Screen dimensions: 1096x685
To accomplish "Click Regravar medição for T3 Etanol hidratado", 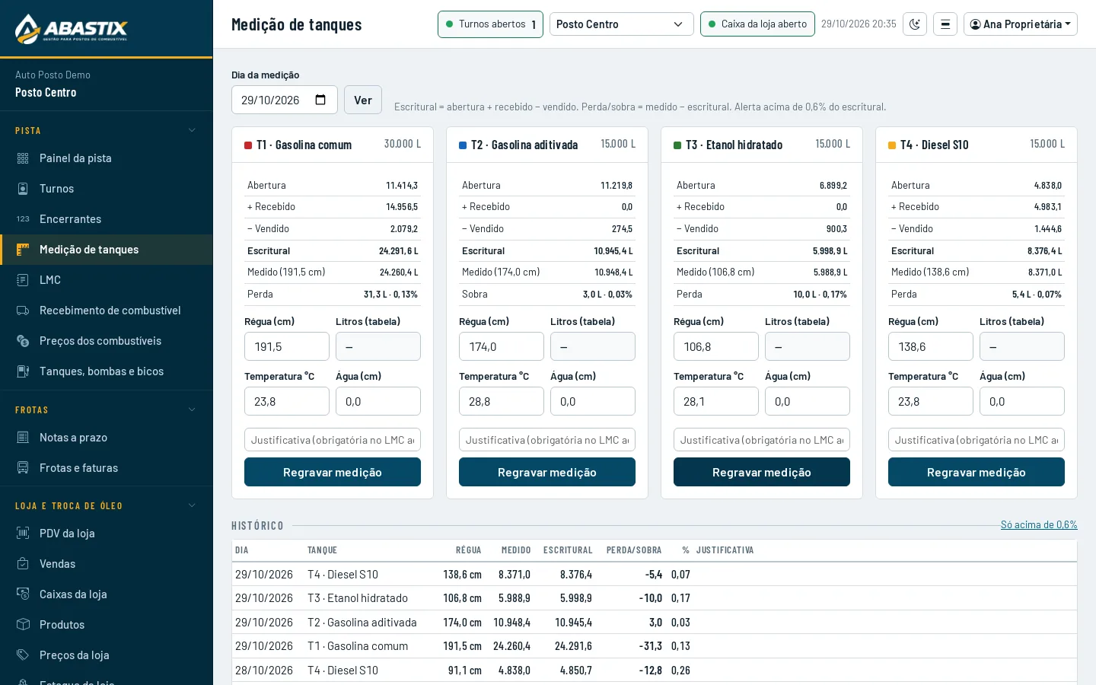I will pos(762,472).
